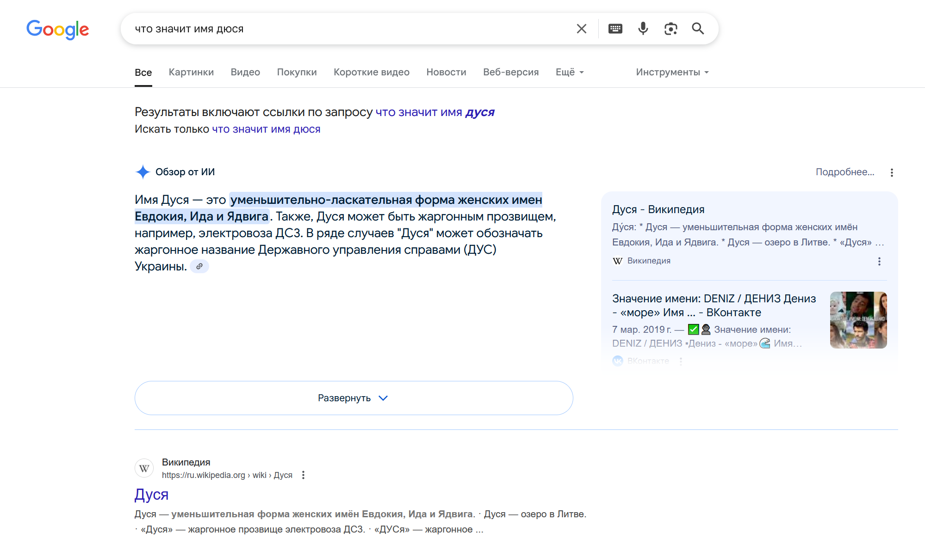Click the highlighted уменьшительно-ласкательная форма text

point(386,200)
